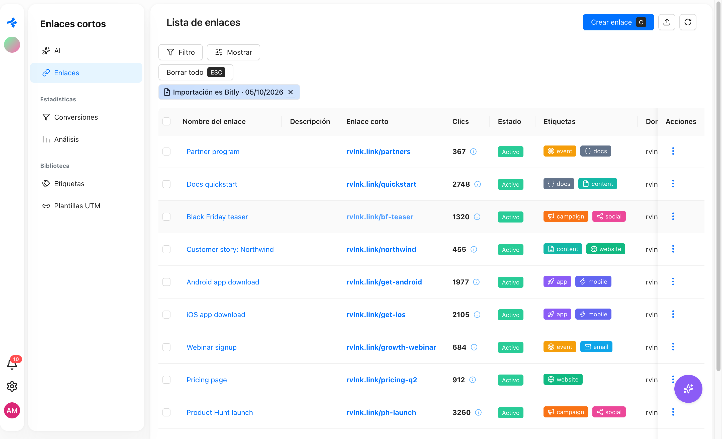Open the gradient workspace avatar
722x439 pixels.
[x=12, y=45]
